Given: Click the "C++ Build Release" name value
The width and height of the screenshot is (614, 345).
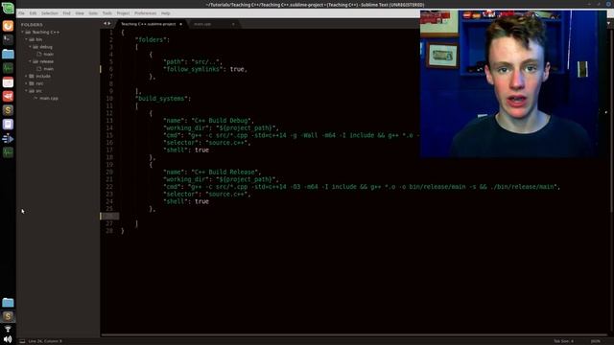Looking at the screenshot, I should 226,172.
